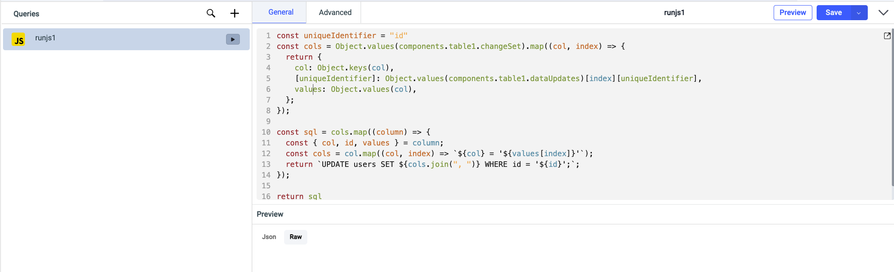
Task: Select the Raw preview format
Action: [296, 237]
